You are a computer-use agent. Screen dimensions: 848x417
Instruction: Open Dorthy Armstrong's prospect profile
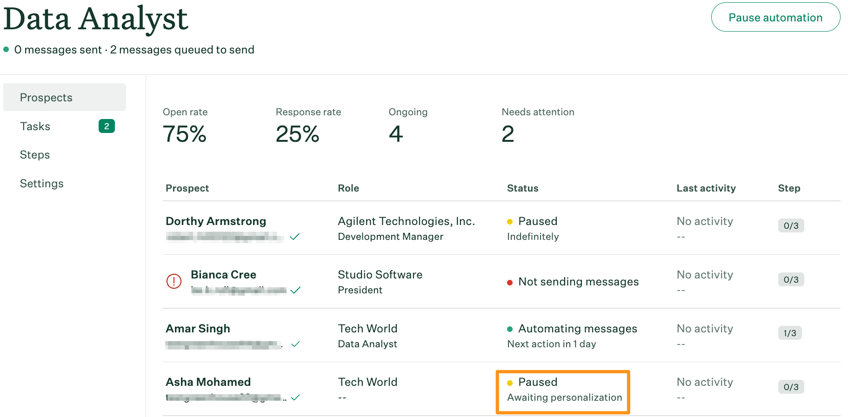tap(216, 221)
